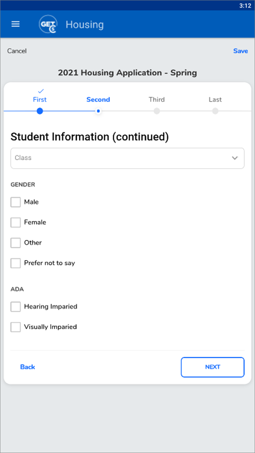Open the hamburger navigation menu

15,24
